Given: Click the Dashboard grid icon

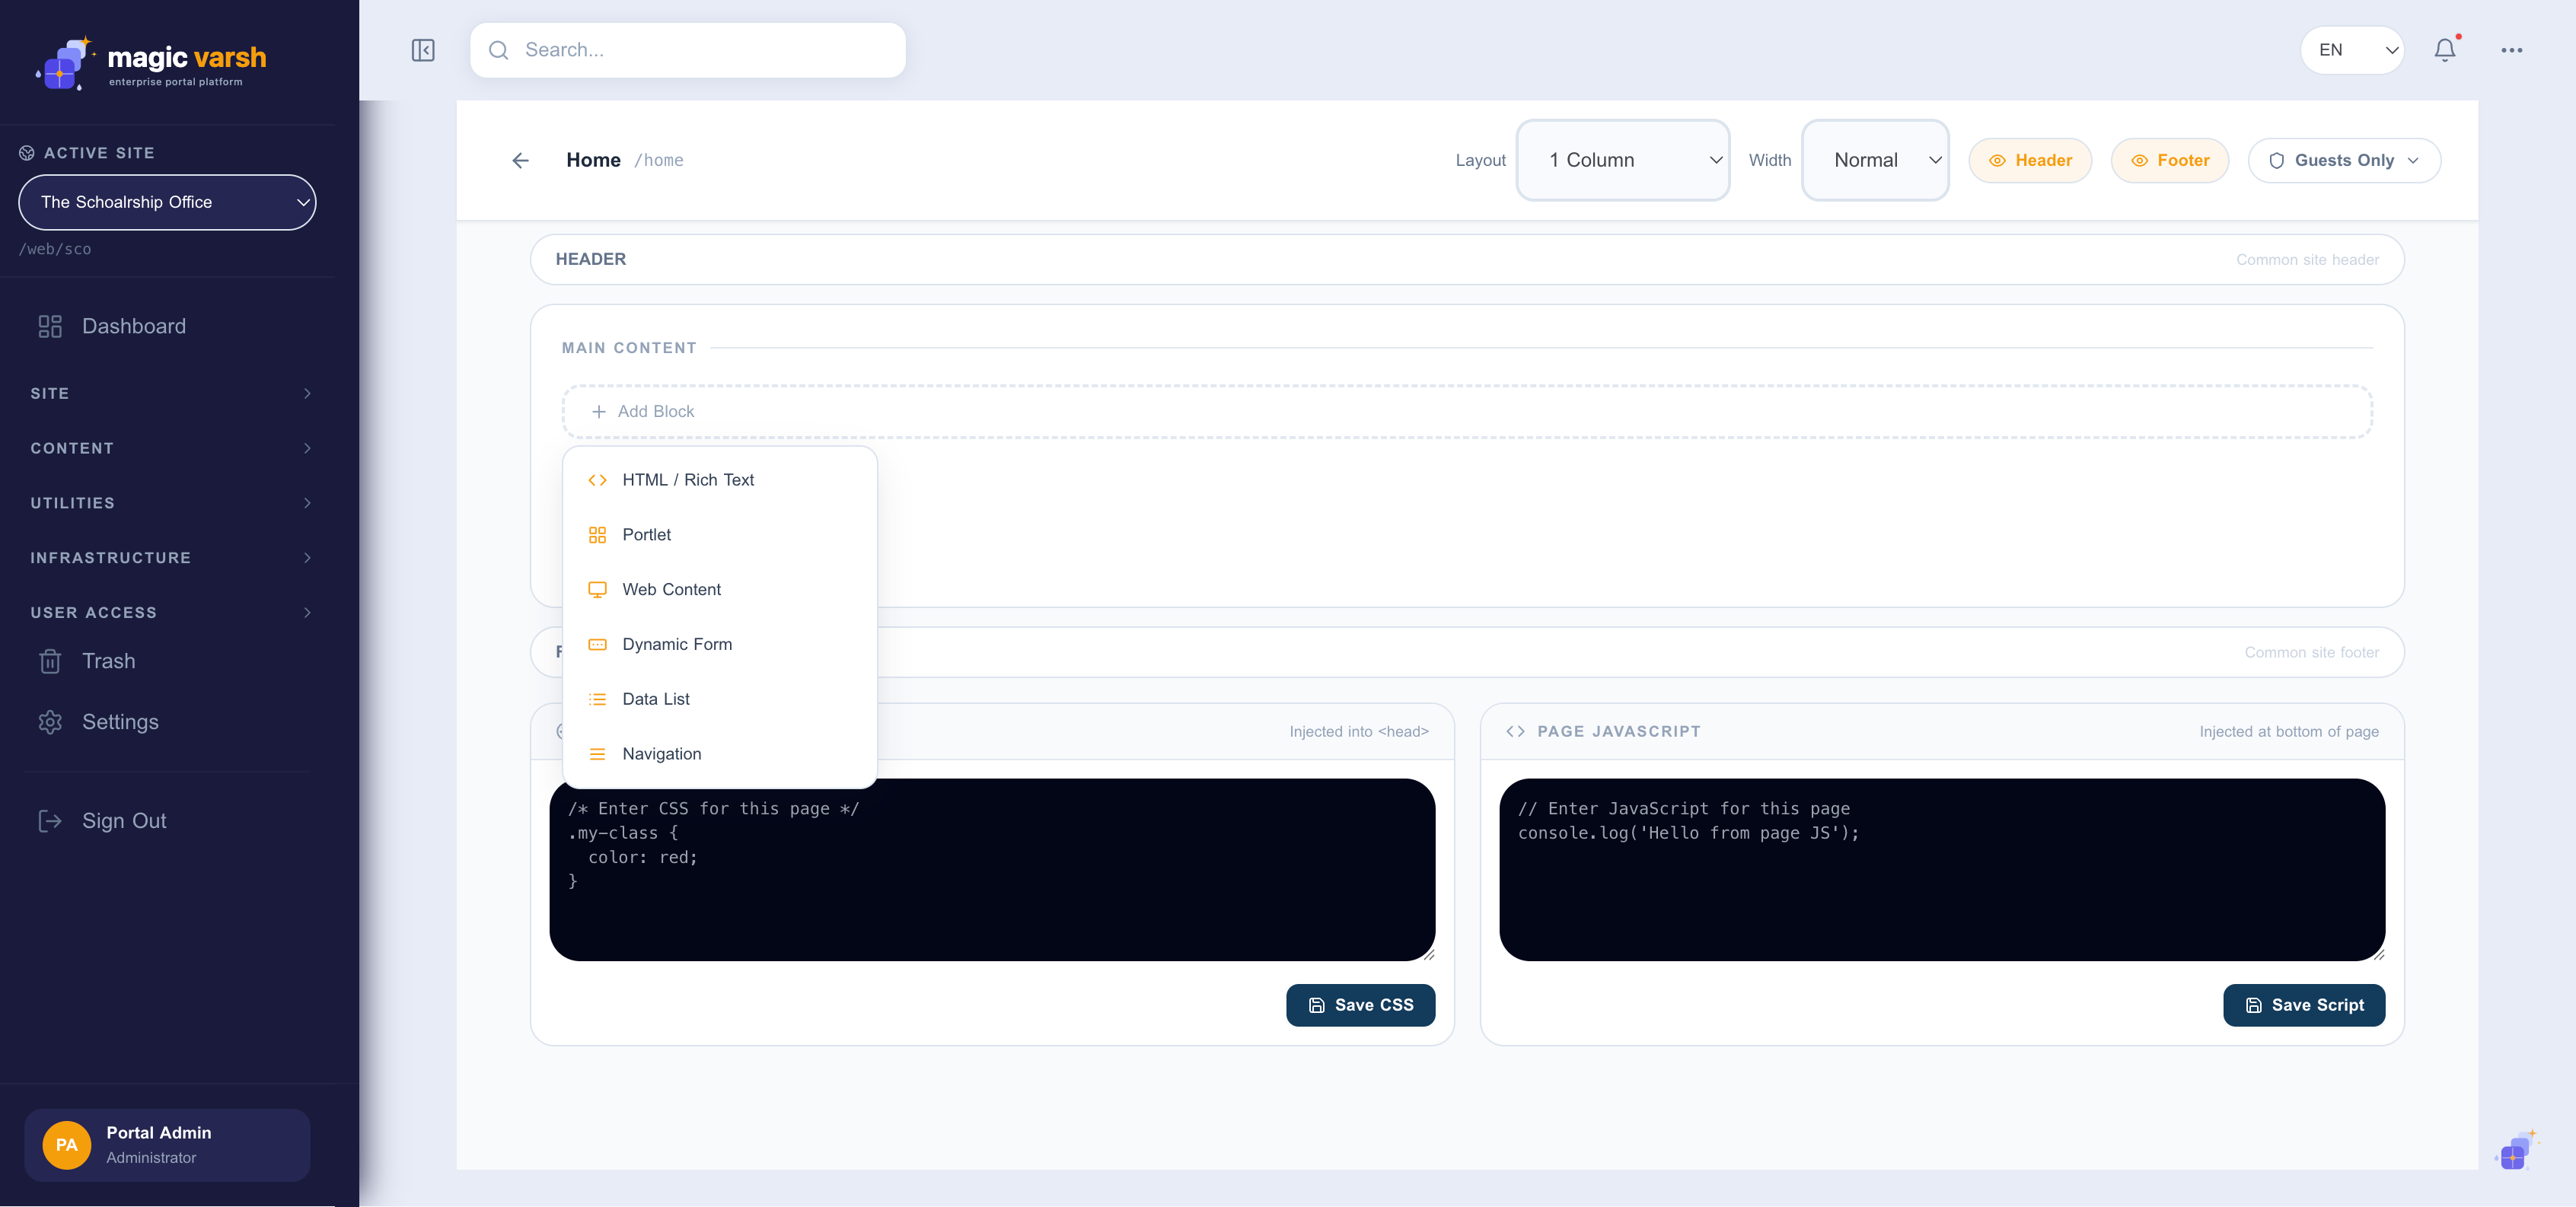Looking at the screenshot, I should (50, 326).
